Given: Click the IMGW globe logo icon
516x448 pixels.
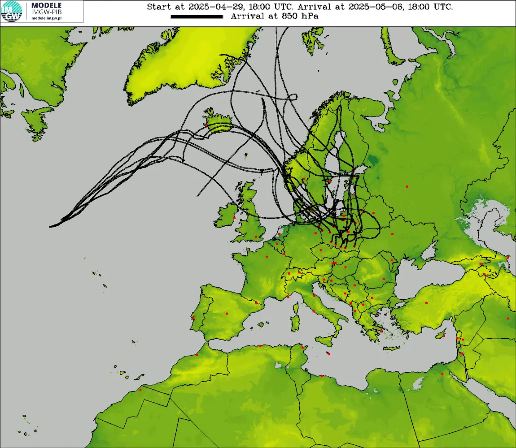Looking at the screenshot, I should click(x=12, y=12).
